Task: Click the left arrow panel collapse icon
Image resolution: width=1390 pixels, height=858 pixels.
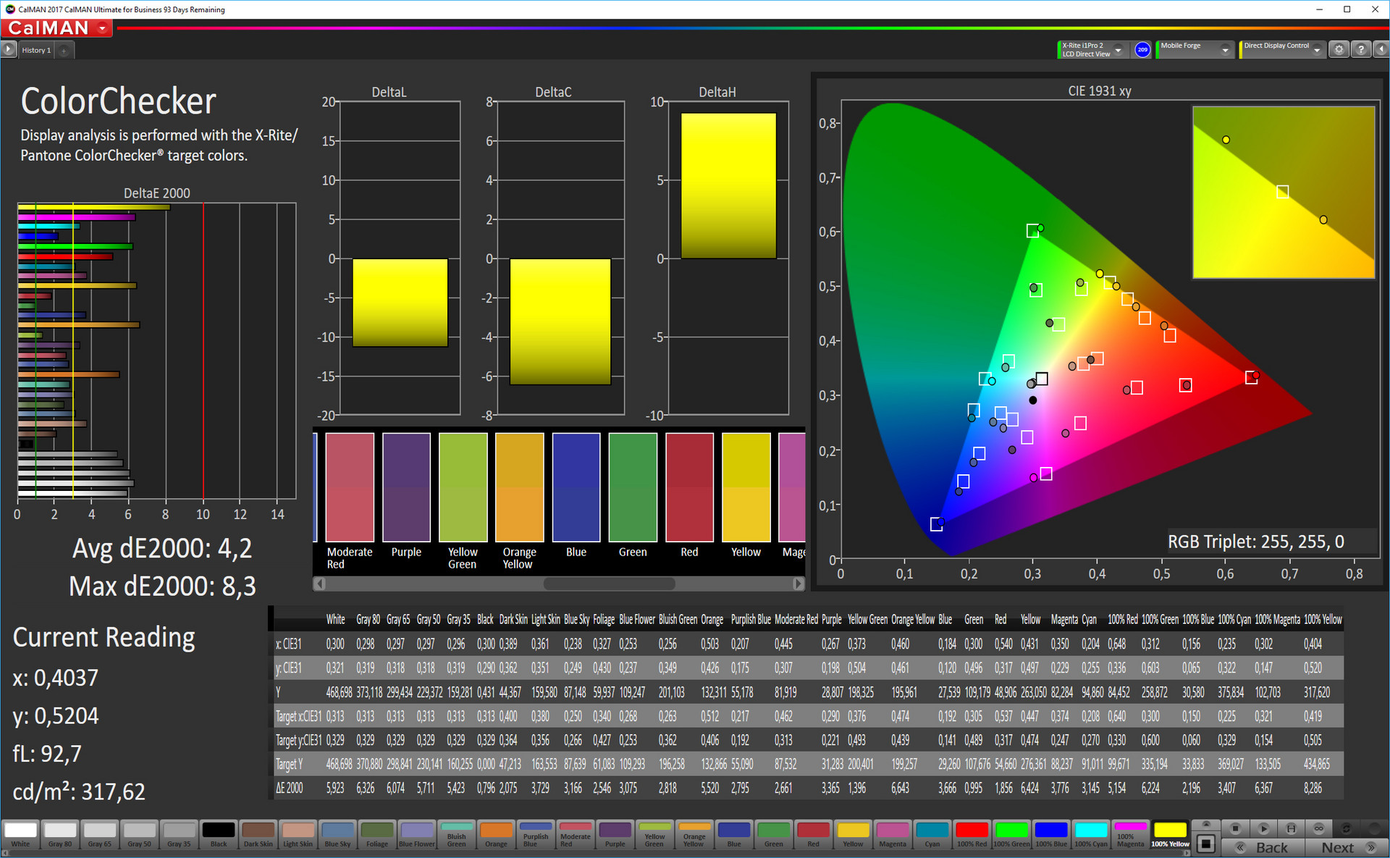Action: [1381, 49]
